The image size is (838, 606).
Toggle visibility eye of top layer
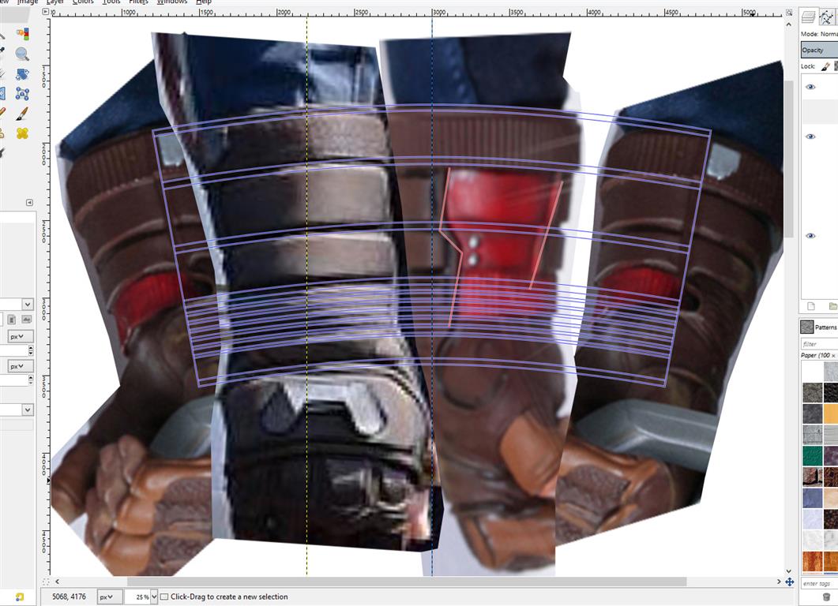(810, 87)
